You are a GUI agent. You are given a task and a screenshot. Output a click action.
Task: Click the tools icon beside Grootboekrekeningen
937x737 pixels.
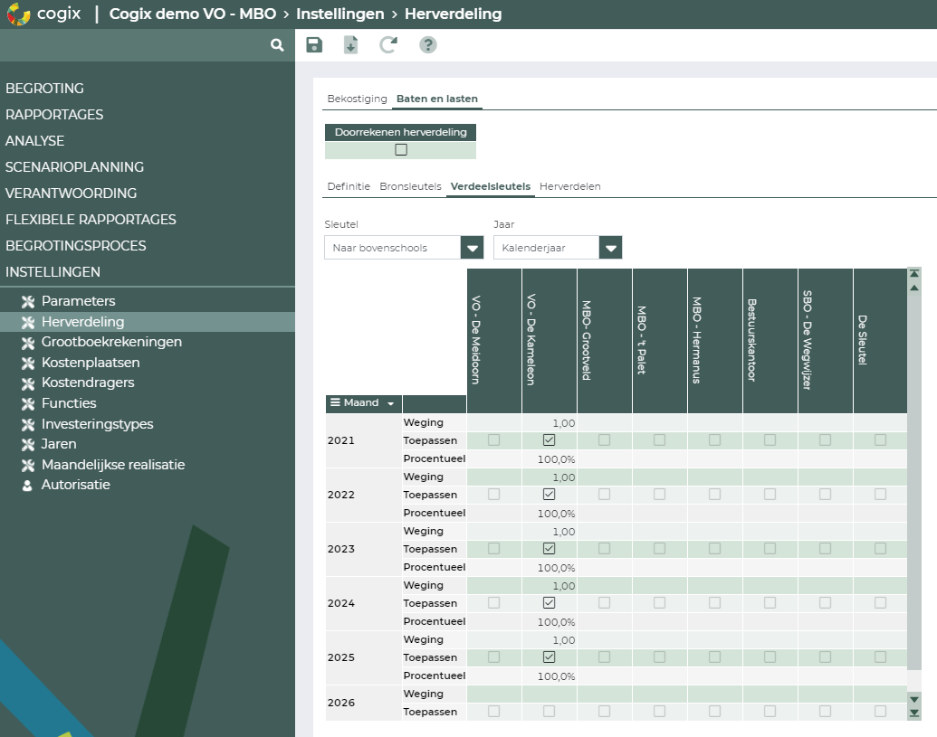[x=27, y=343]
